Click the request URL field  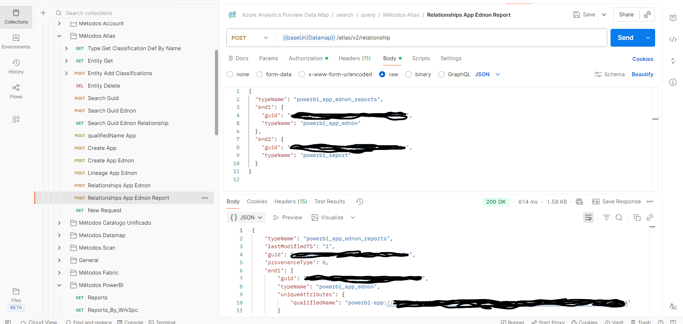(x=441, y=38)
